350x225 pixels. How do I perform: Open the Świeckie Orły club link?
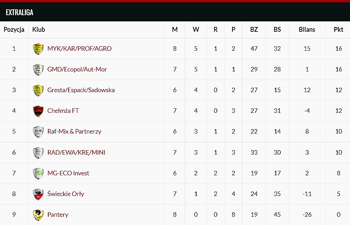coord(66,194)
